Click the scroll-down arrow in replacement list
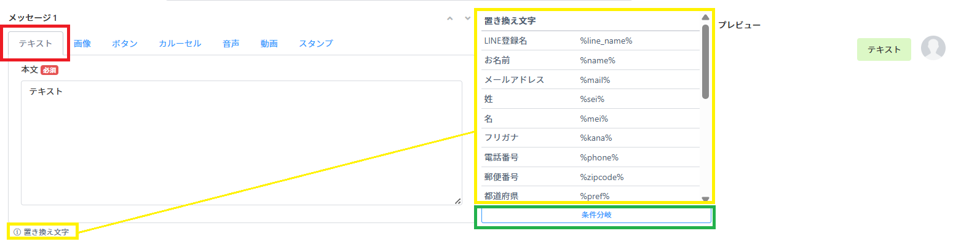 [x=706, y=199]
